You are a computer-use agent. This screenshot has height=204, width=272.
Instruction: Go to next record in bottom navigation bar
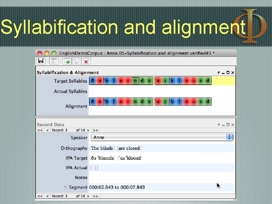88,196
